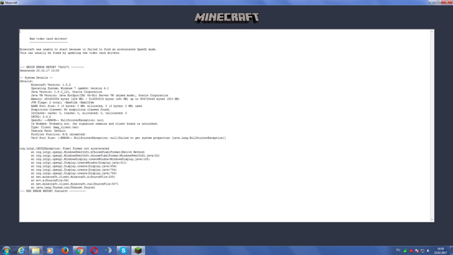
Task: Click the scrollbar down arrow in error report
Action: (x=432, y=220)
